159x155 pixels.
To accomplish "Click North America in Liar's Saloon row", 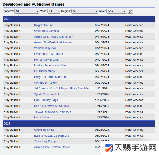I will point(134,117).
